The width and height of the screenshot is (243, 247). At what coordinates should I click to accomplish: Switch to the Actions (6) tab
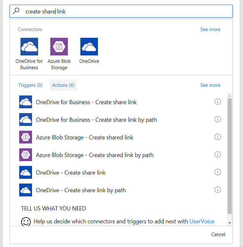(63, 85)
